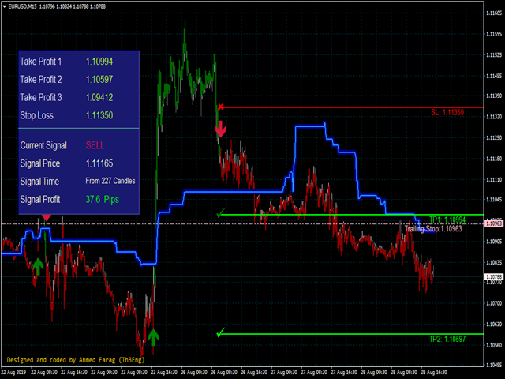Image resolution: width=505 pixels, height=379 pixels.
Task: Click the red X stop loss marker
Action: click(221, 107)
